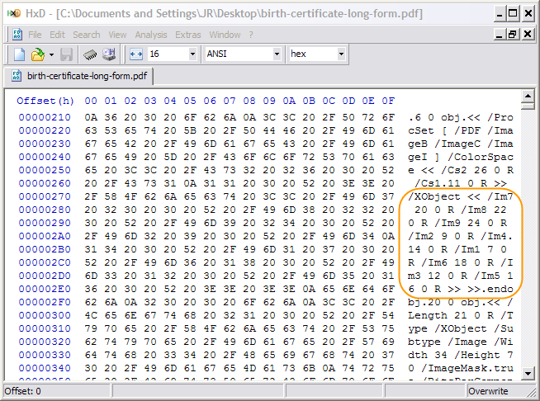Click decoded text 'Length 21 0 R /T'
The image size is (540, 401).
[461, 315]
